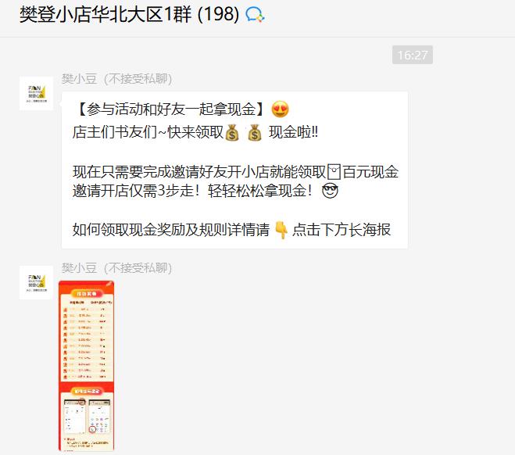Open 樊小豆's avatar on the text message
The image size is (515, 455).
coord(36,94)
